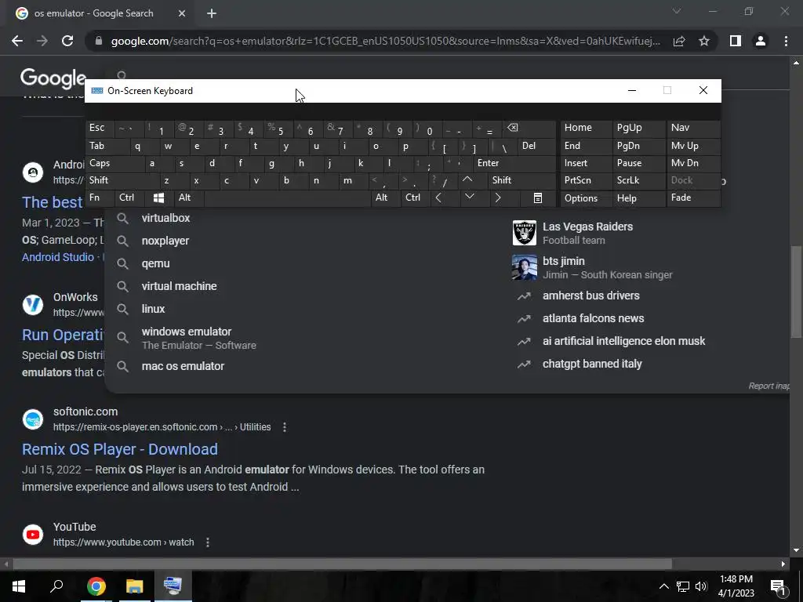Click the horizontal page scrollbar thumb

(x=342, y=564)
